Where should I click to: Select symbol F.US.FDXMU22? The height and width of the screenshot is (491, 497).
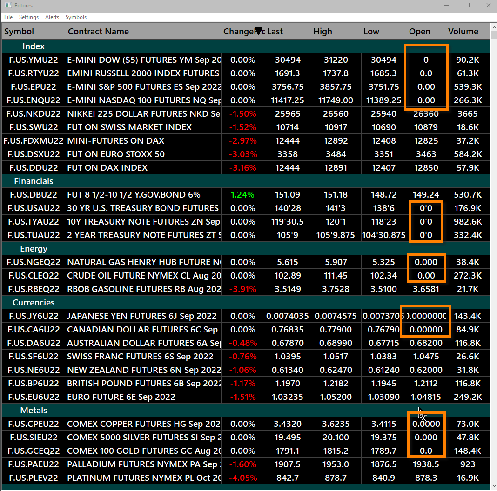tap(34, 140)
